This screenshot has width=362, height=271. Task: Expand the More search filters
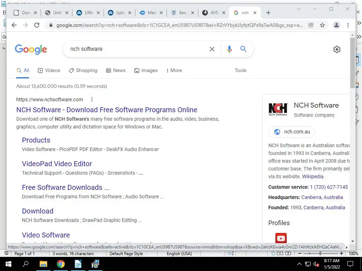(174, 70)
